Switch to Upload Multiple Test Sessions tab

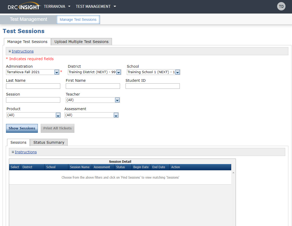click(x=81, y=42)
